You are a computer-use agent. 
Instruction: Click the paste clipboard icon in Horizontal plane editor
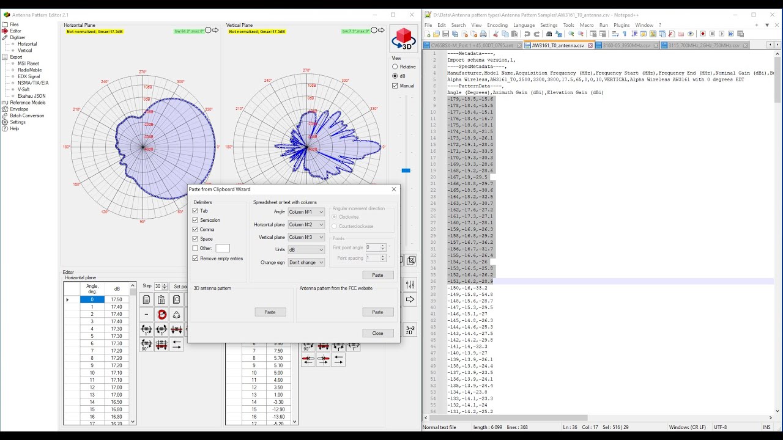coord(161,299)
